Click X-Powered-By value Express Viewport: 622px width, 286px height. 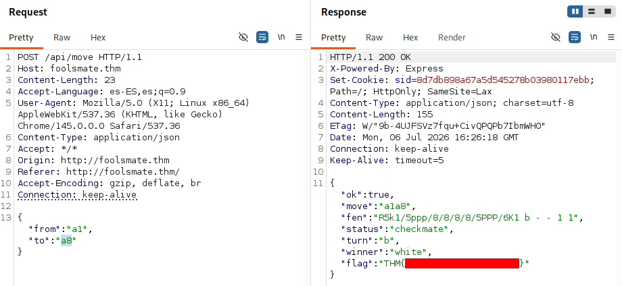pyautogui.click(x=425, y=69)
